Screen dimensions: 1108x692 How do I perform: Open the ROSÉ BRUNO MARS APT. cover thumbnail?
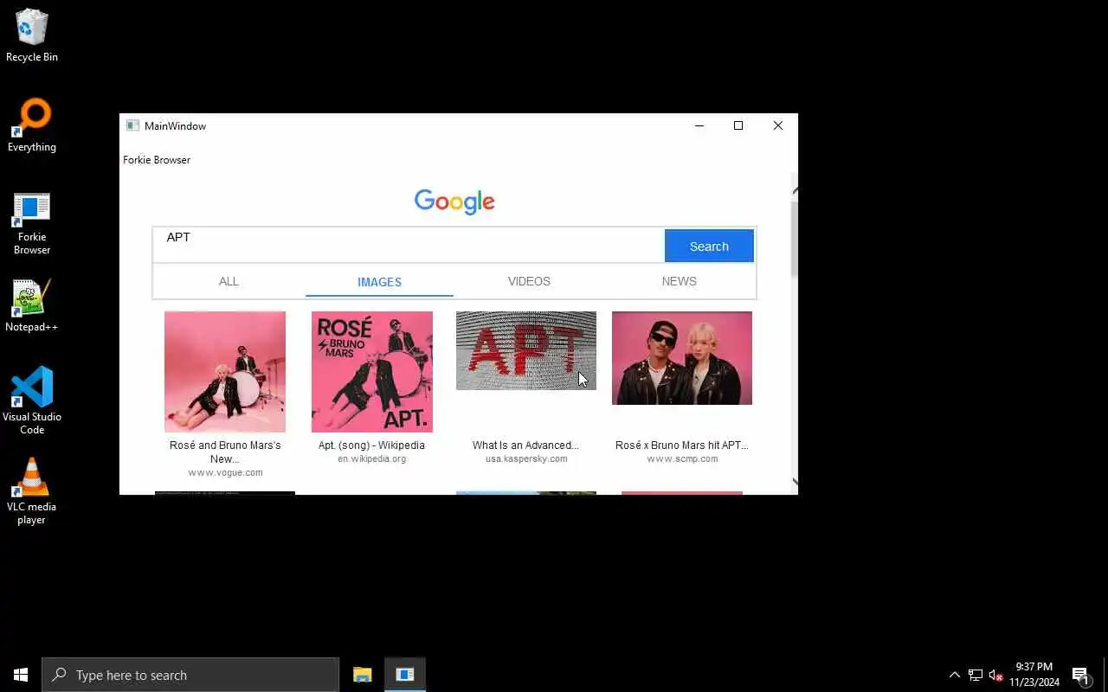[372, 372]
